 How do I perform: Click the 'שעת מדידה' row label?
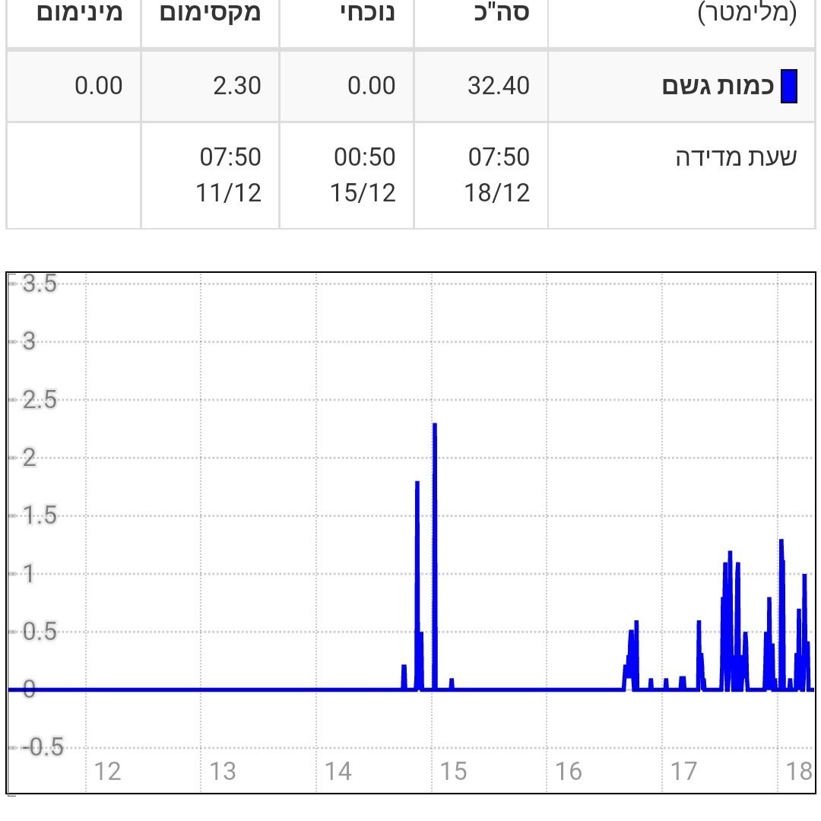pyautogui.click(x=736, y=158)
